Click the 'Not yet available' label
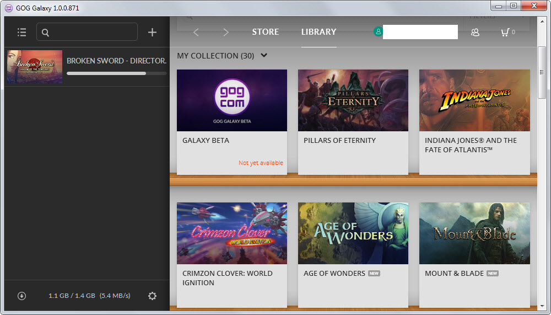Viewport: 551px width, 315px height. click(261, 163)
